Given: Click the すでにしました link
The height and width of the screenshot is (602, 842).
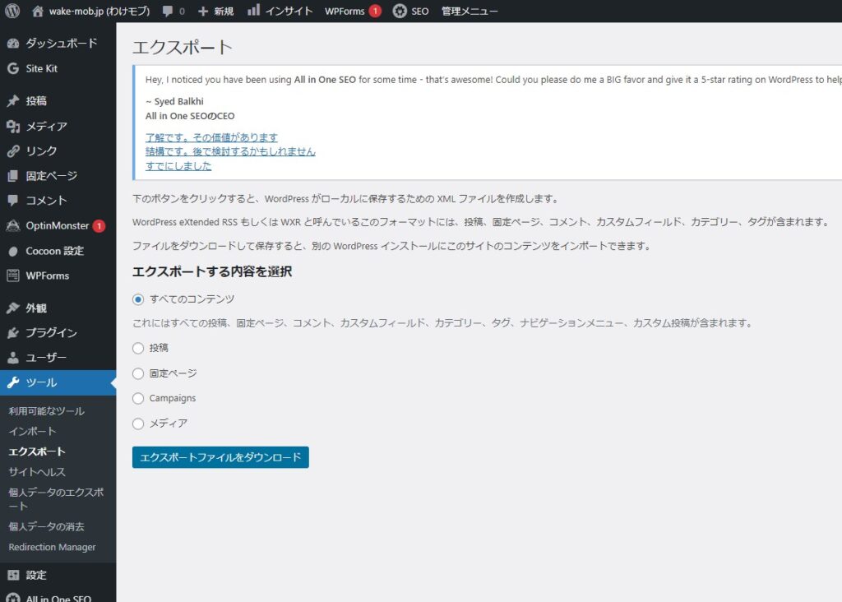Looking at the screenshot, I should coord(178,166).
